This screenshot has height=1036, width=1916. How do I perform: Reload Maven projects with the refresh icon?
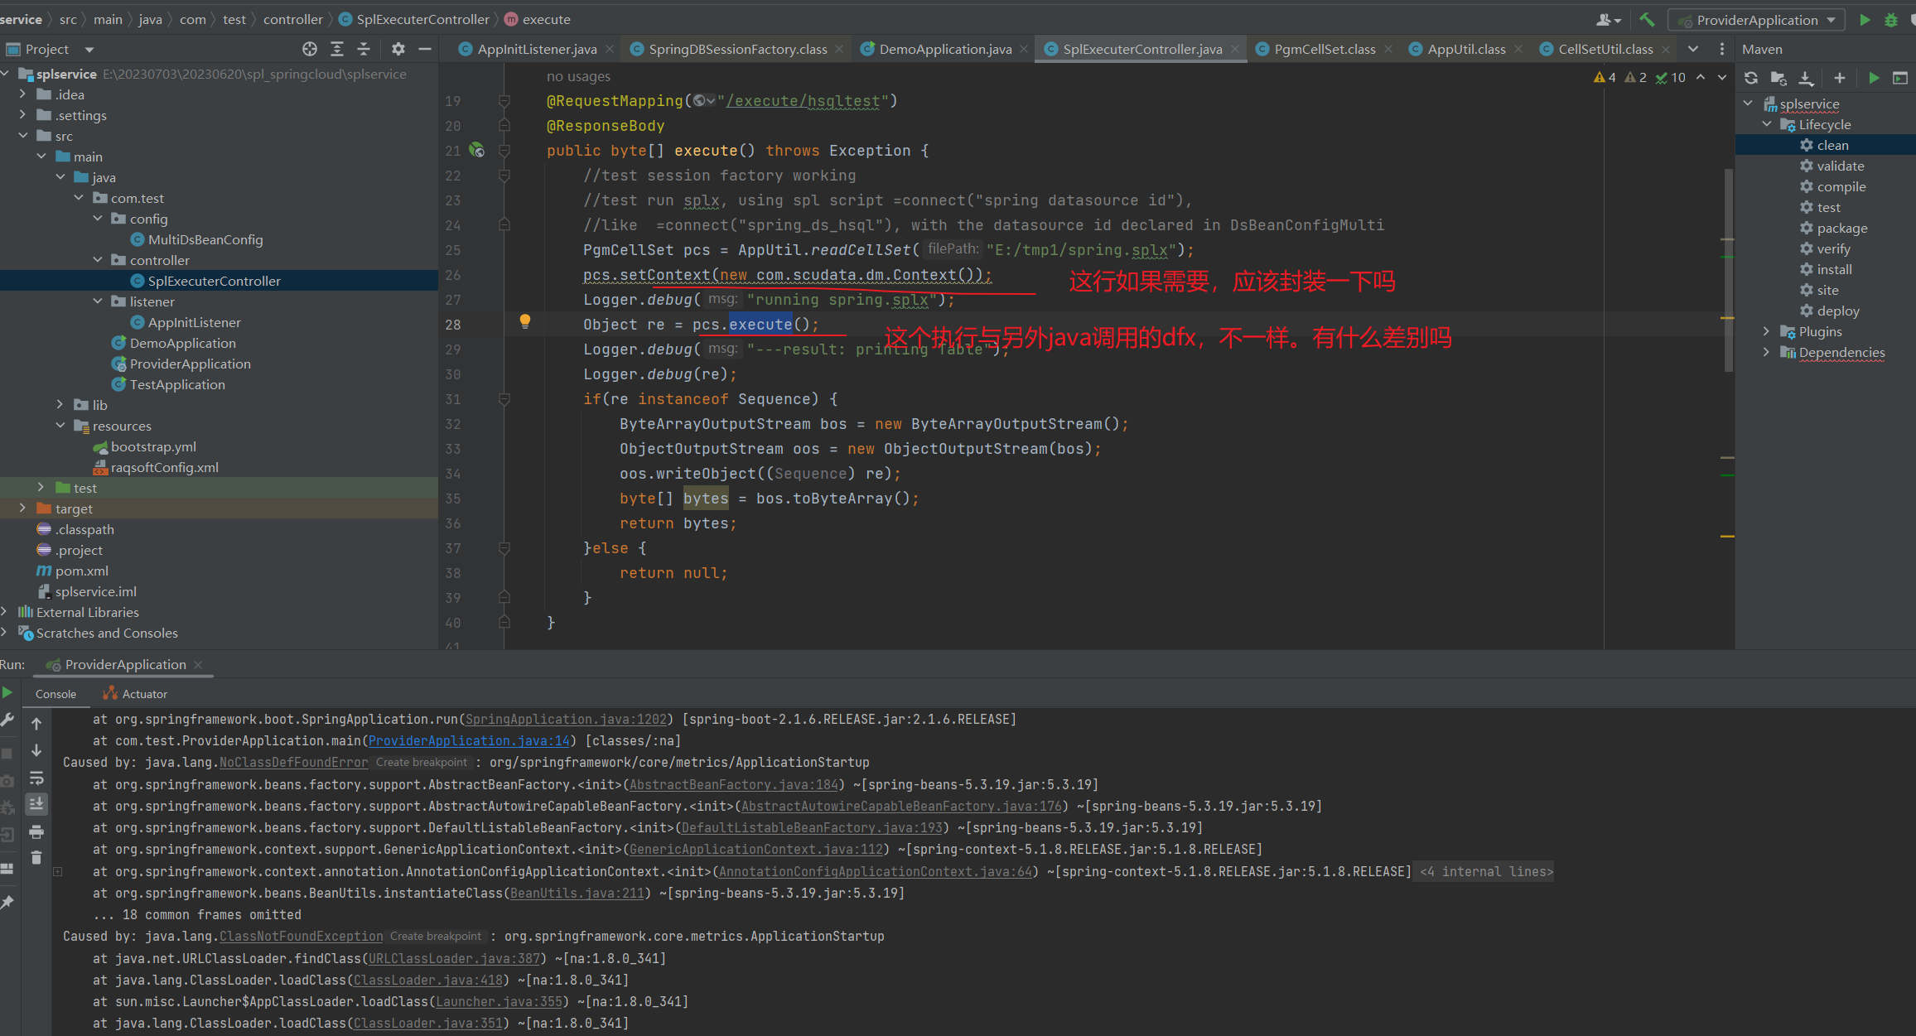1751,78
